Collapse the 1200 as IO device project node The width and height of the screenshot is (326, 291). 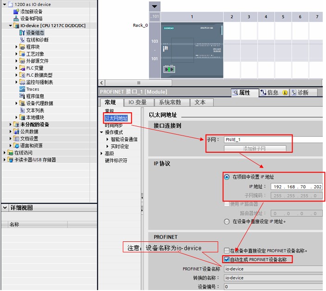pyautogui.click(x=5, y=4)
